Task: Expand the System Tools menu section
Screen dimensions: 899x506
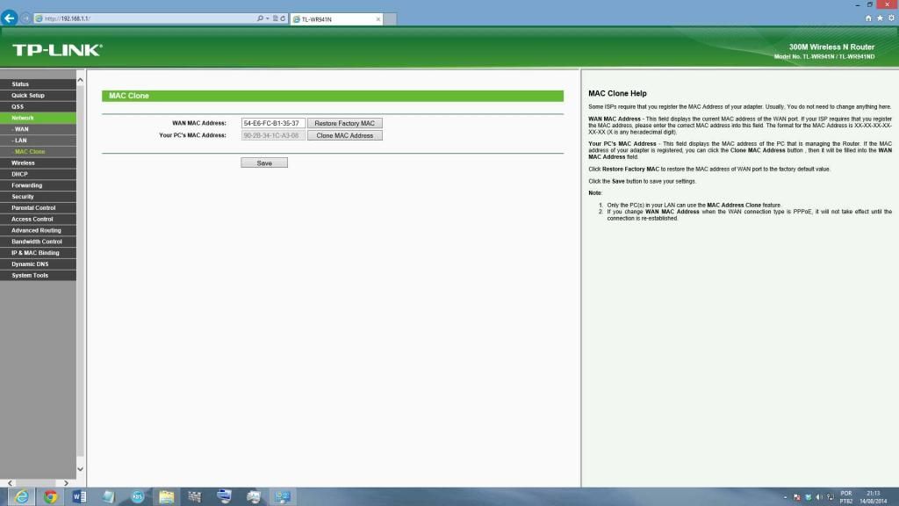Action: (38, 275)
